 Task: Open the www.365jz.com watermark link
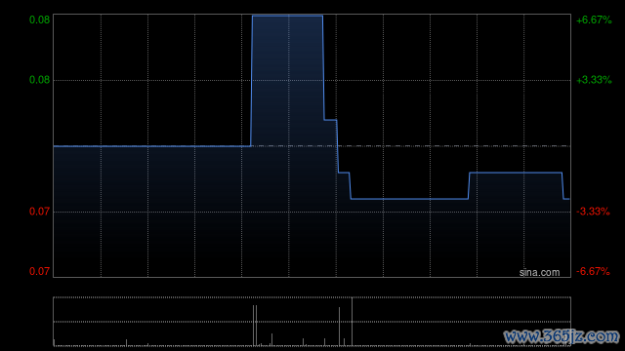point(562,336)
